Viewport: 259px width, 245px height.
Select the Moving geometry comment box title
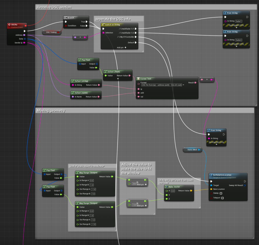[51, 111]
